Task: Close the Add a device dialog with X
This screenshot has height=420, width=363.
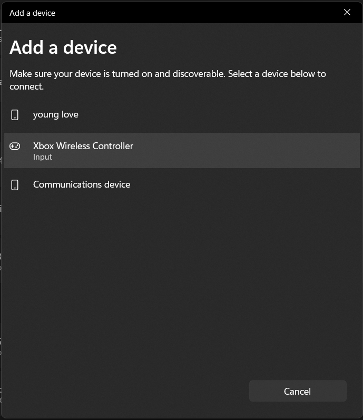Action: click(x=347, y=12)
